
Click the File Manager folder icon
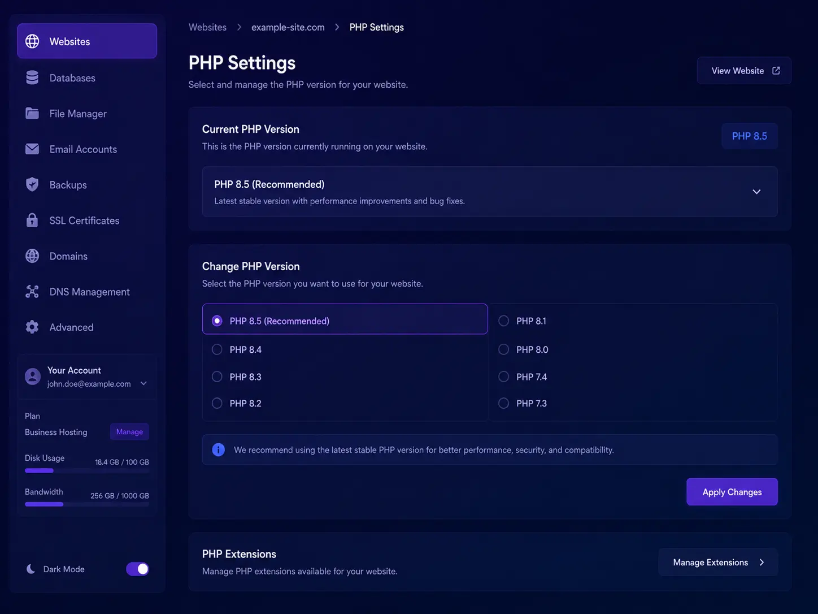pyautogui.click(x=32, y=113)
